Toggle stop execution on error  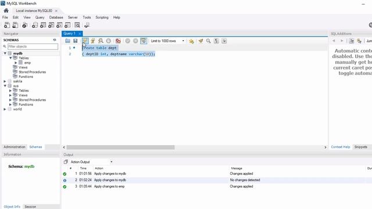click(118, 41)
